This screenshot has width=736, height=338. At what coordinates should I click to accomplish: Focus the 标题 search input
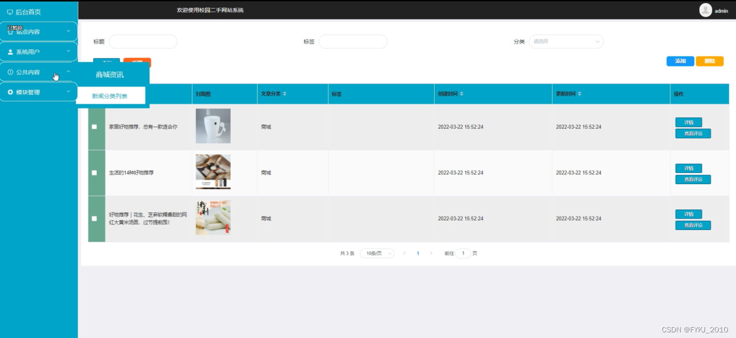(x=143, y=42)
